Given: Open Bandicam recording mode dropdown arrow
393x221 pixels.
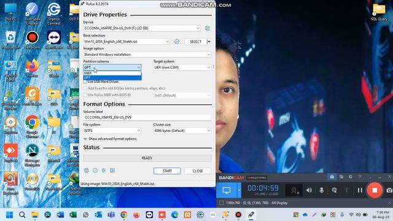Looking at the screenshot, I should pyautogui.click(x=239, y=190).
